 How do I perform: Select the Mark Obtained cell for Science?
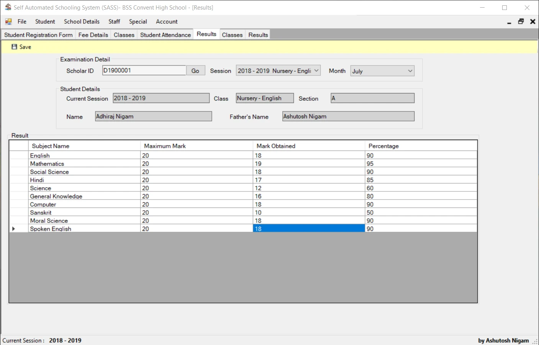click(308, 188)
